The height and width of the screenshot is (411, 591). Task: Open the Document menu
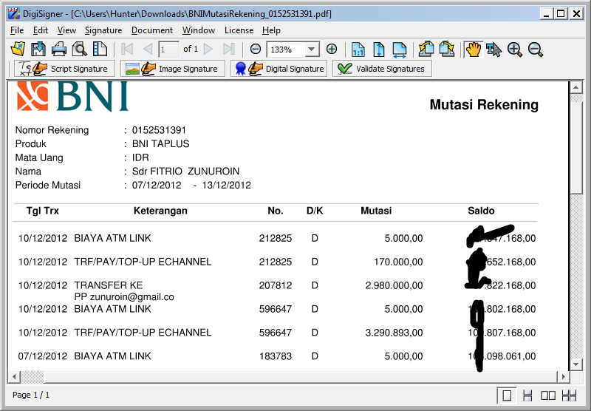(152, 30)
